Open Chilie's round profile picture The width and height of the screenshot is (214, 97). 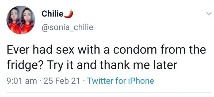click(x=21, y=20)
